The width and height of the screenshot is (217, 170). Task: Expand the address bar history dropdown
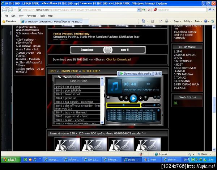[139, 10]
